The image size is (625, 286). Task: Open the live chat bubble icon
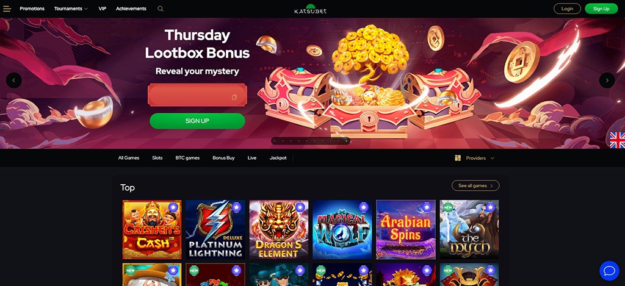(x=610, y=271)
